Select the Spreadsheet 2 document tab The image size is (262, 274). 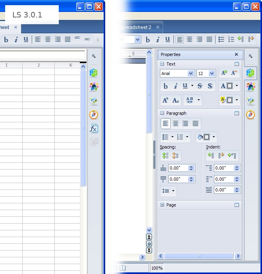(135, 27)
